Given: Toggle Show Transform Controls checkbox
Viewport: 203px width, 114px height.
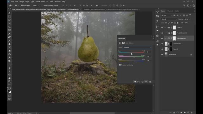Looking at the screenshot, I should tap(42, 5).
